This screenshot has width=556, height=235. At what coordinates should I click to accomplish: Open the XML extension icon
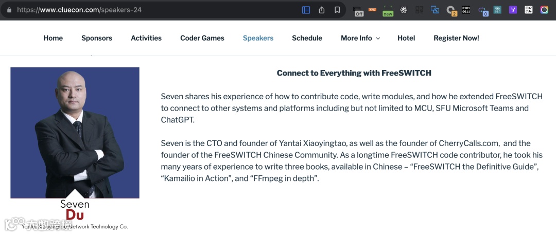[x=372, y=10]
